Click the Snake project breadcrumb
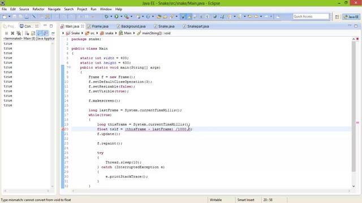 point(73,33)
